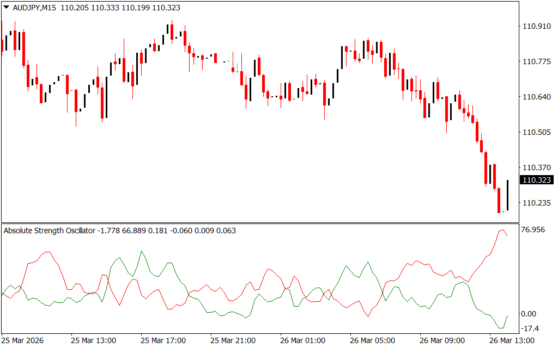
Task: Pick the 110.235 price axis label
Action: click(536, 203)
